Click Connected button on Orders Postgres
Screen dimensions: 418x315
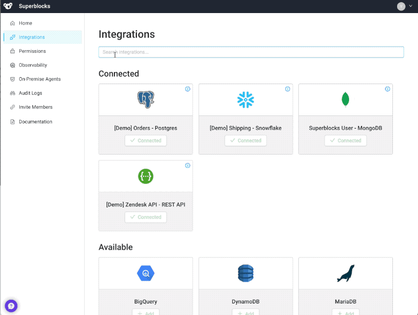pos(146,141)
